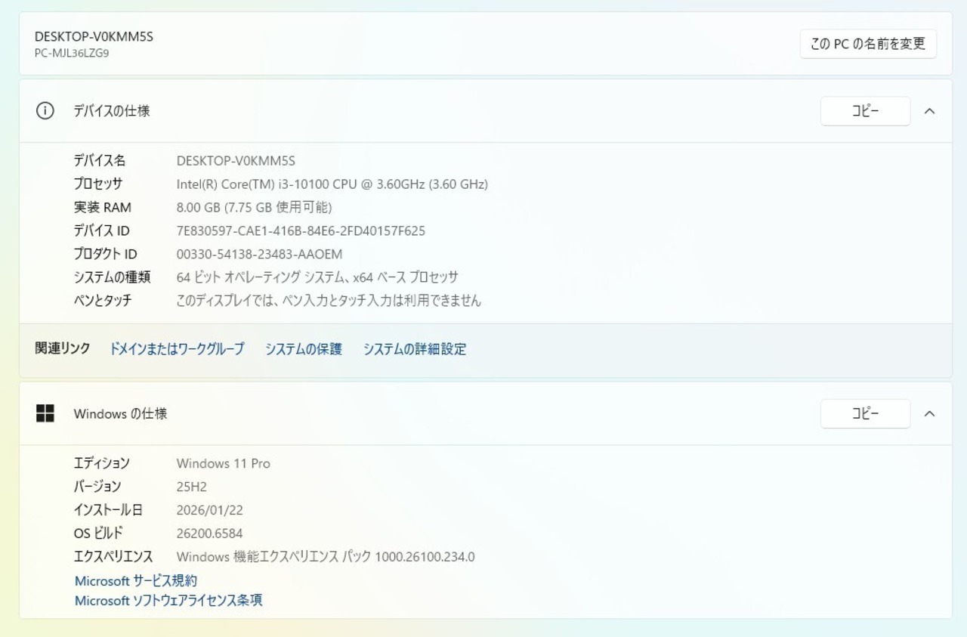The width and height of the screenshot is (967, 637).
Task: Click the エクスペリエンス field label
Action: (113, 557)
